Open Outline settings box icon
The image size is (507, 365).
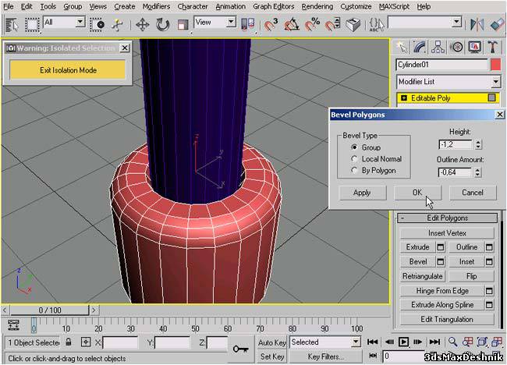click(489, 247)
